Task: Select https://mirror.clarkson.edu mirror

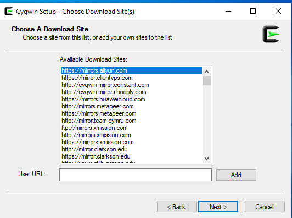Action: (132, 156)
